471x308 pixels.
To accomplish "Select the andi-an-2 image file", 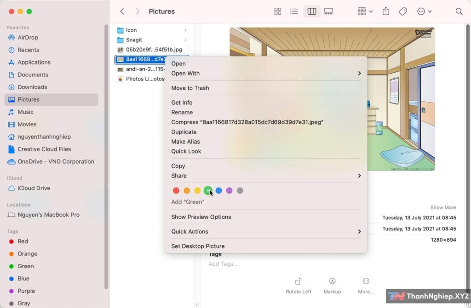I will 141,69.
